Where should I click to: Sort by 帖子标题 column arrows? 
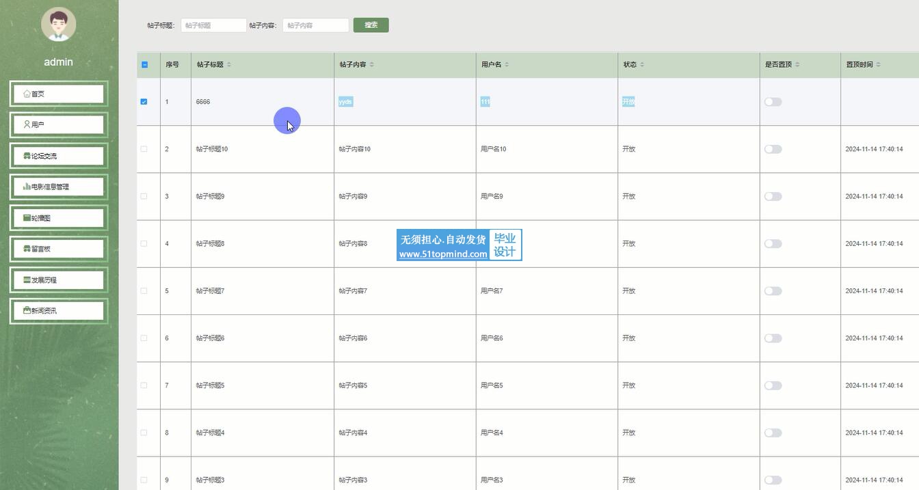click(x=229, y=65)
